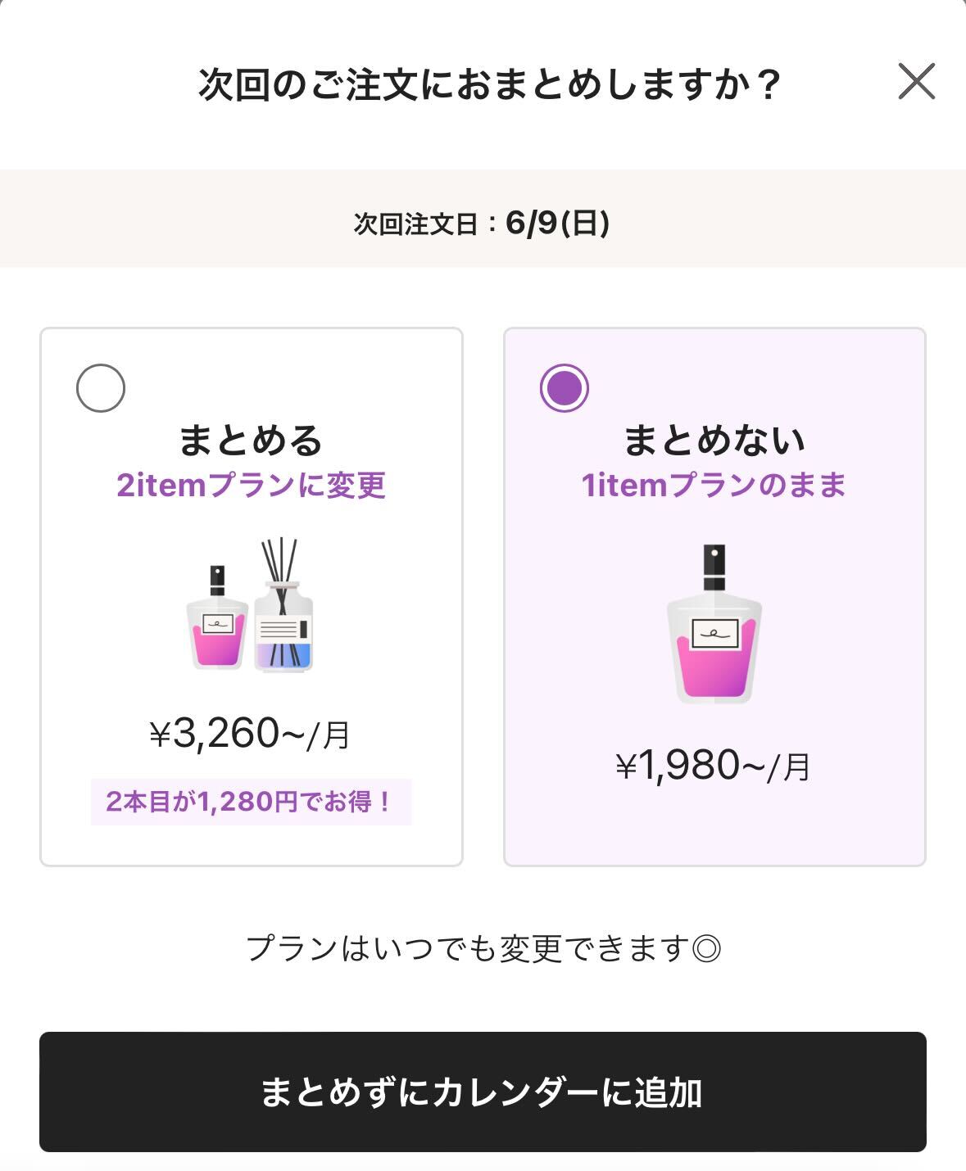Click the small perfume spray icon in 2item card
966x1171 pixels.
tap(217, 617)
